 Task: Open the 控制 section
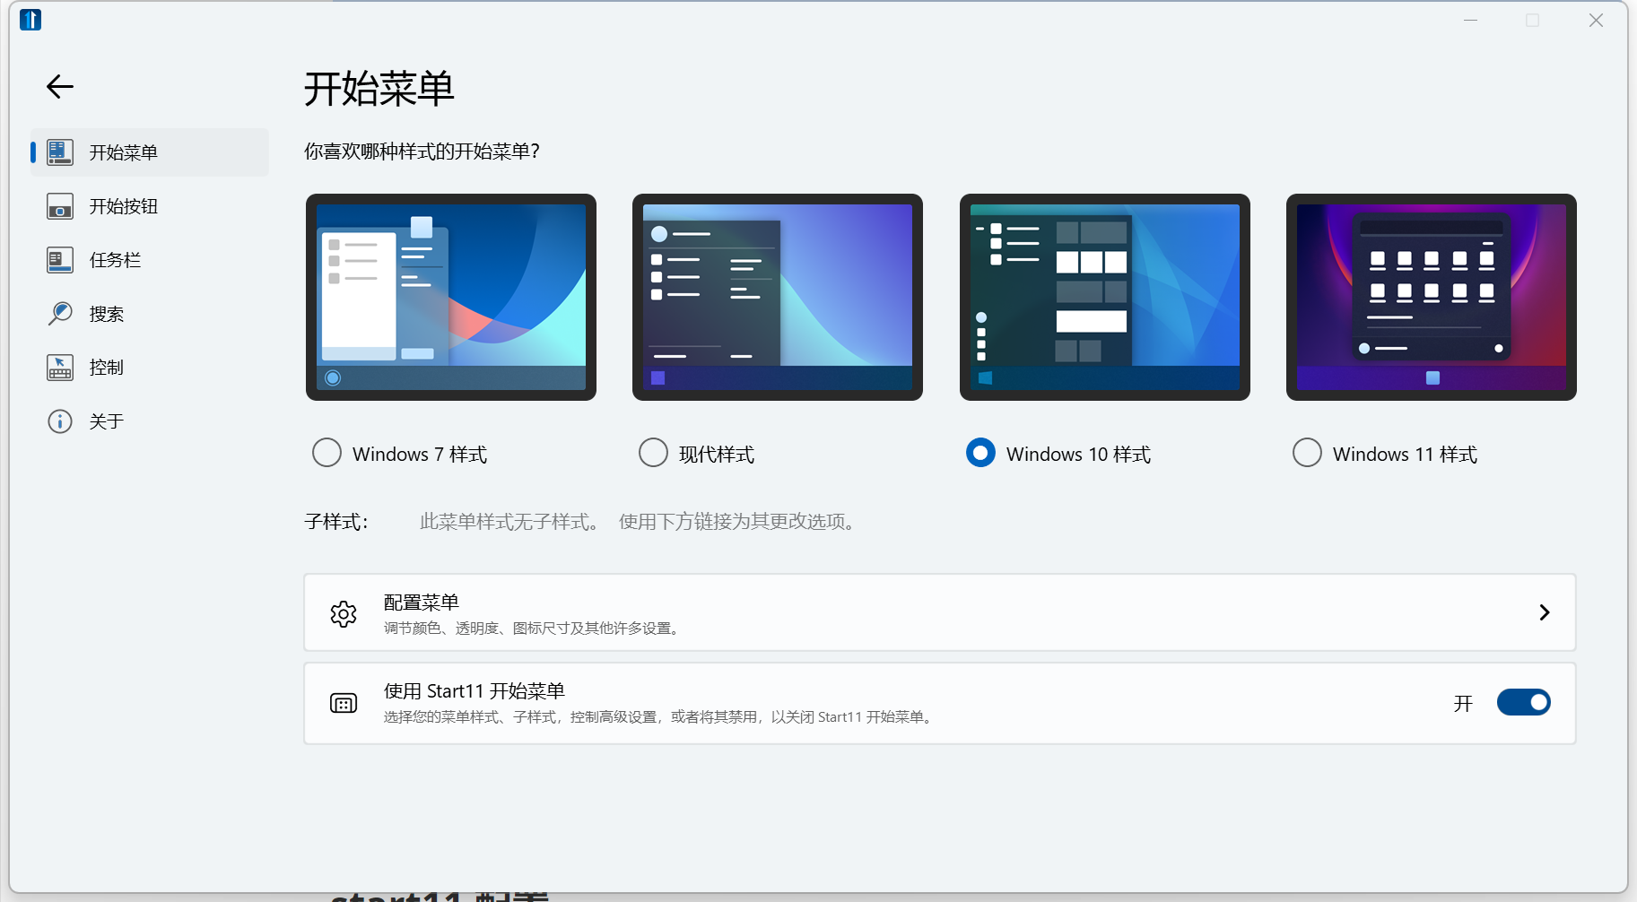[x=150, y=368]
